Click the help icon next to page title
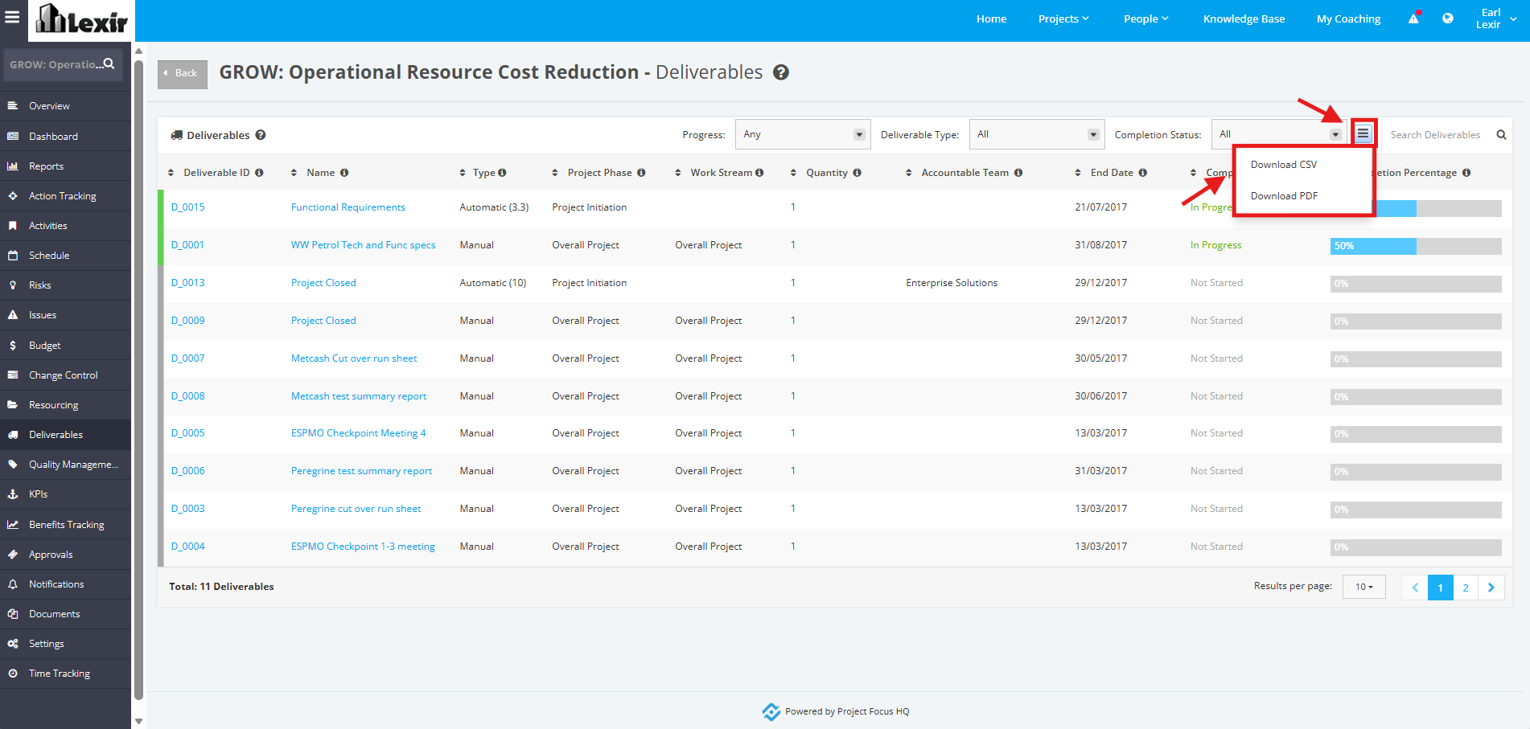Image resolution: width=1530 pixels, height=729 pixels. pos(781,72)
